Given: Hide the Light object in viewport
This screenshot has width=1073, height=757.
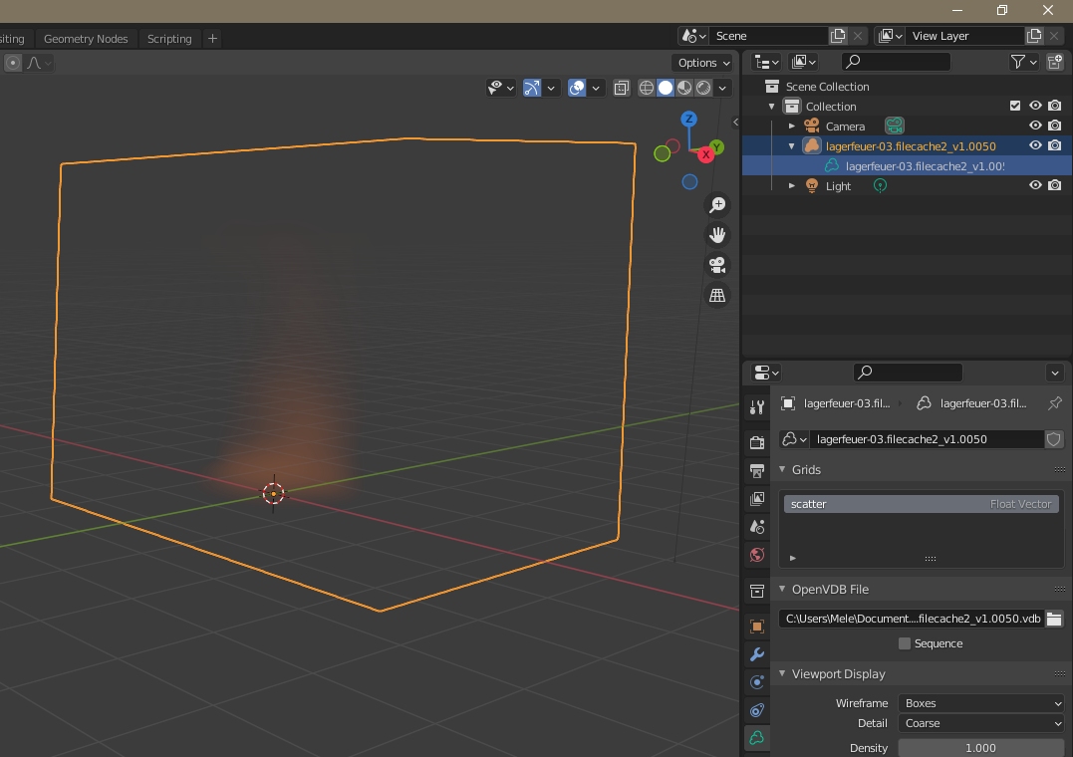Looking at the screenshot, I should click(1035, 185).
